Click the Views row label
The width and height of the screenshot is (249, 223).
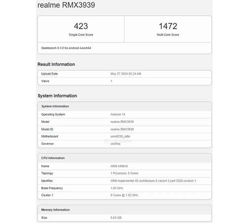point(45,81)
